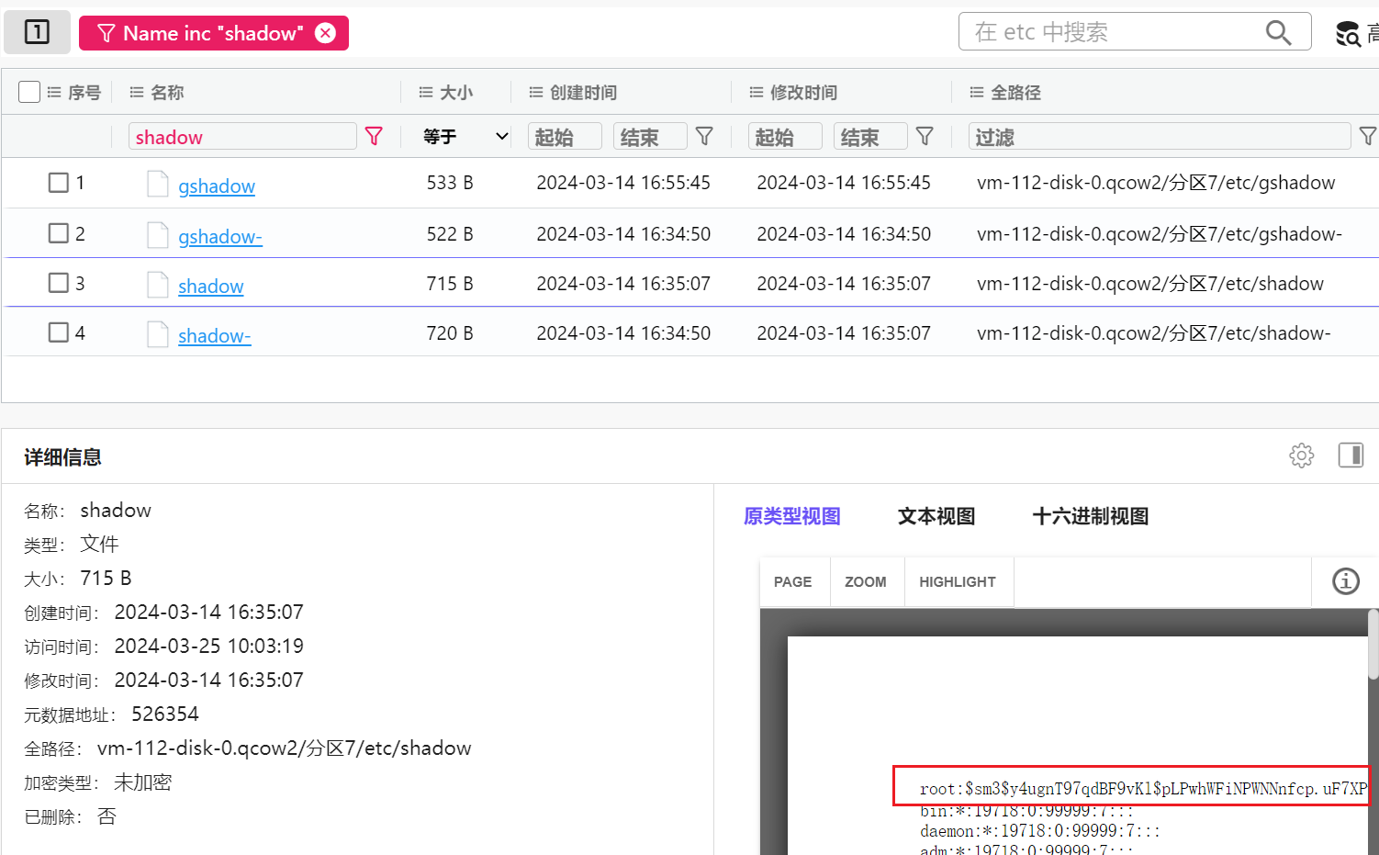Open the gshadow- file link
The height and width of the screenshot is (855, 1379).
(219, 237)
